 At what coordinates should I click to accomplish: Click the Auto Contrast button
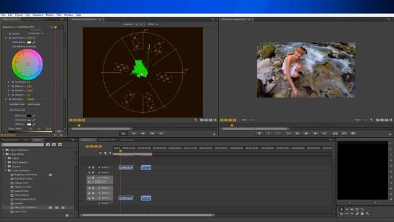pos(34,104)
